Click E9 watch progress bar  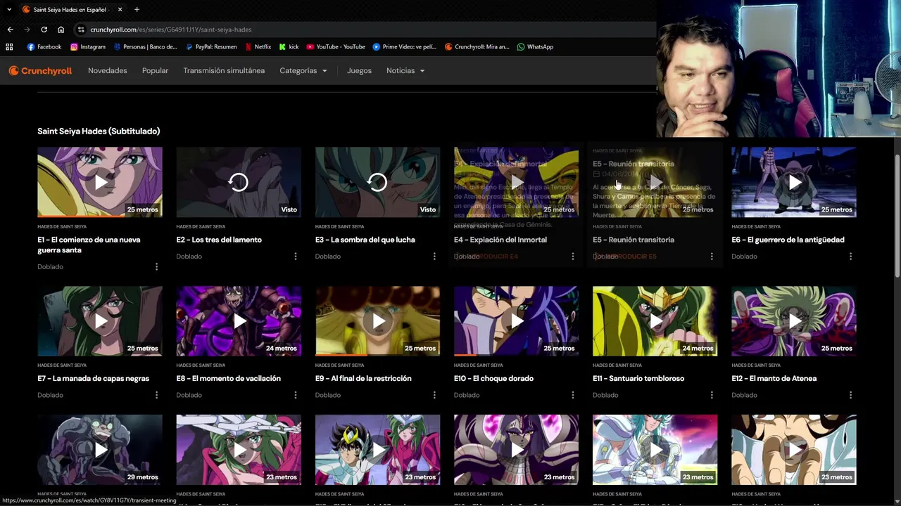point(377,355)
